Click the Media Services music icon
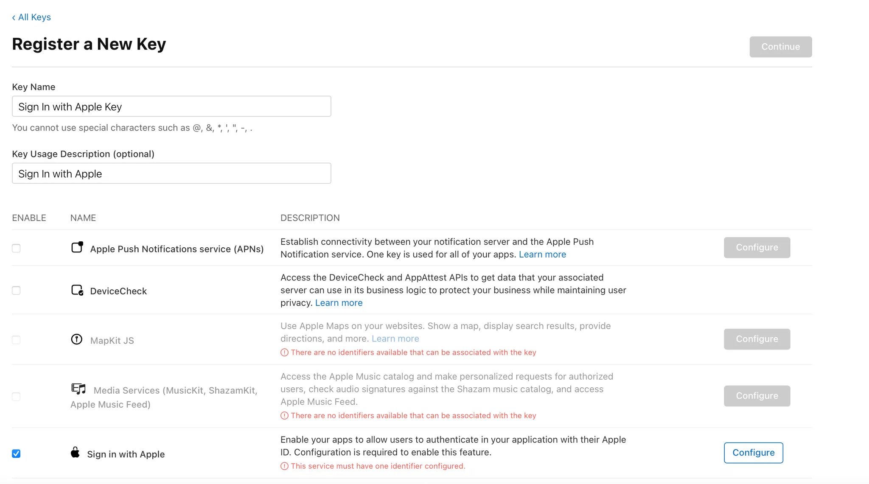This screenshot has height=484, width=869. click(78, 389)
